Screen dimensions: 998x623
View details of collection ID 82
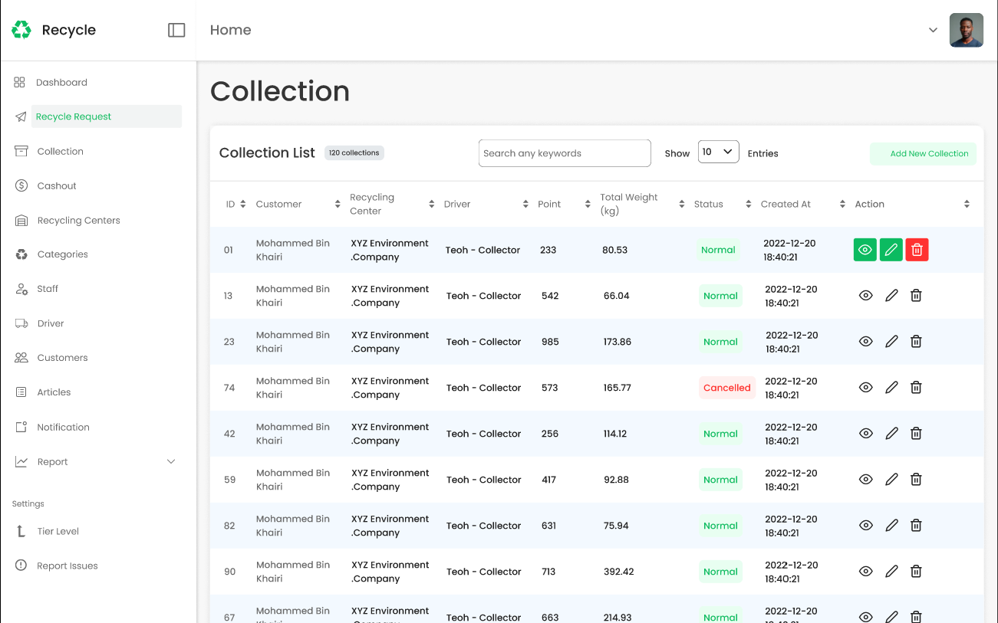click(x=866, y=525)
